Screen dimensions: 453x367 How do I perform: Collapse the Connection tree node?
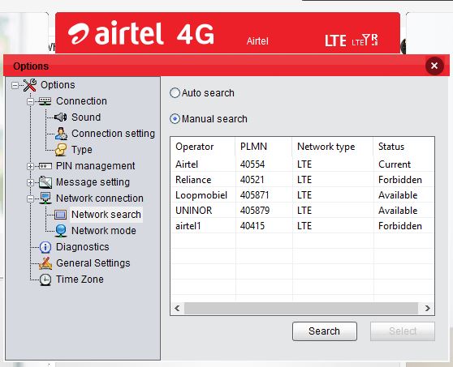click(x=30, y=101)
